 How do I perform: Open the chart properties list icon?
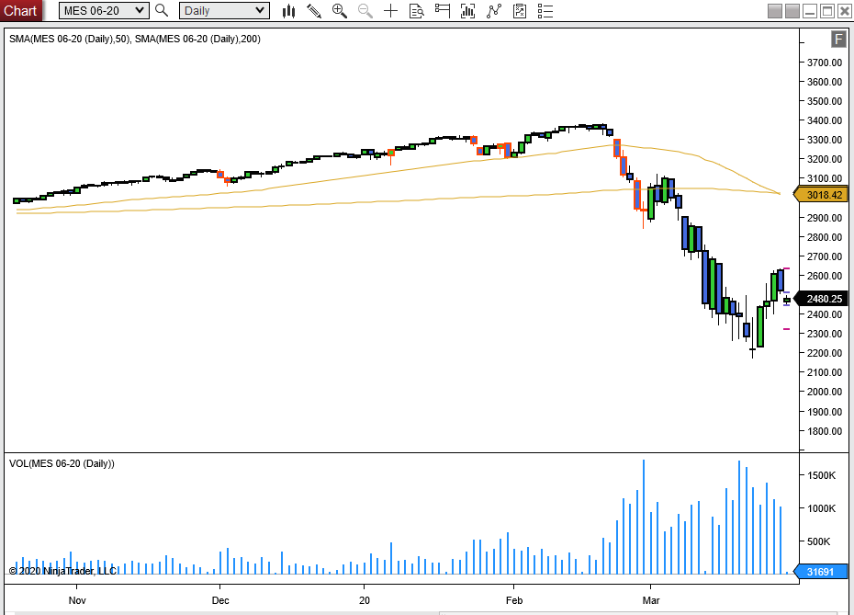coord(545,11)
